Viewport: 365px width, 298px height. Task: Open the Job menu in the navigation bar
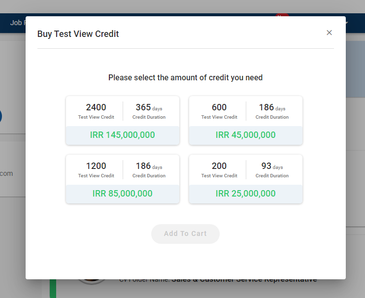[17, 23]
